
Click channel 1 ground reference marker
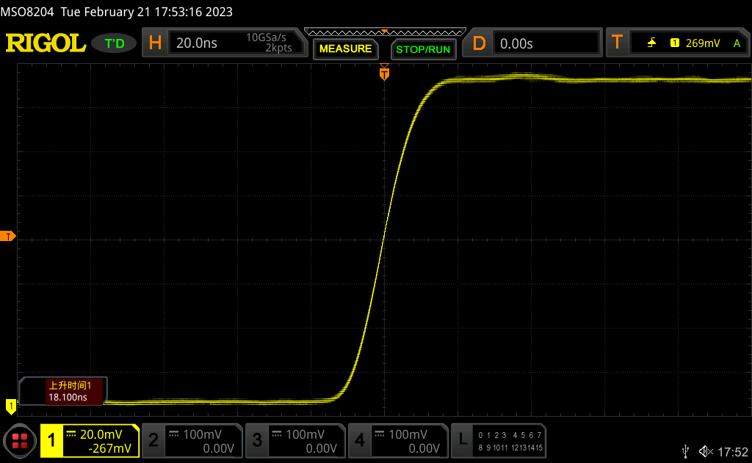click(10, 405)
